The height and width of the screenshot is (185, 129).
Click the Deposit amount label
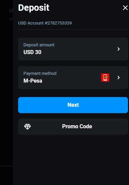tap(39, 45)
